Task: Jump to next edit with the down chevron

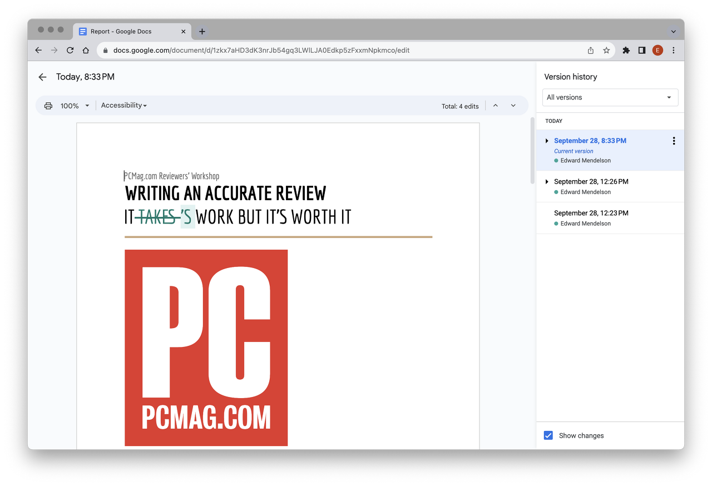Action: (513, 106)
